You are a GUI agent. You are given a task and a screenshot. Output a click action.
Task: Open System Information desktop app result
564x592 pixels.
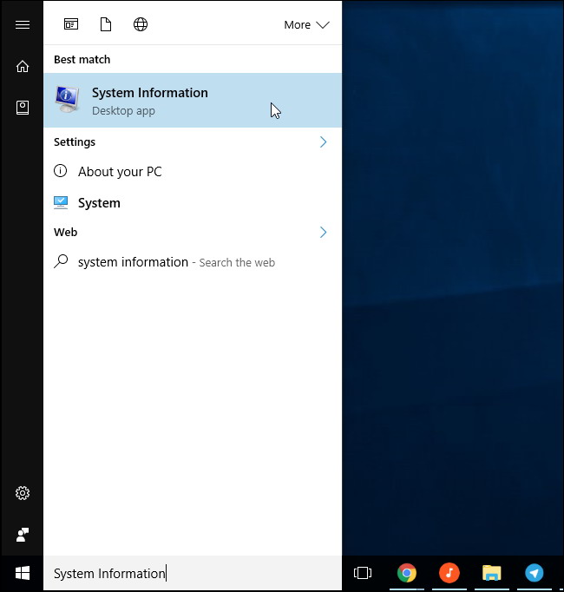click(149, 100)
